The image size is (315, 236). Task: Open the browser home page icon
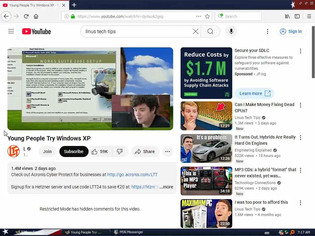36,16
